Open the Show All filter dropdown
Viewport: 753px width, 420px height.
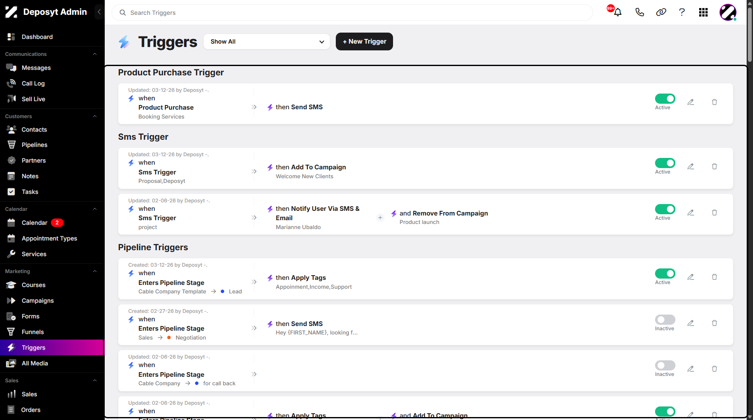(x=267, y=41)
